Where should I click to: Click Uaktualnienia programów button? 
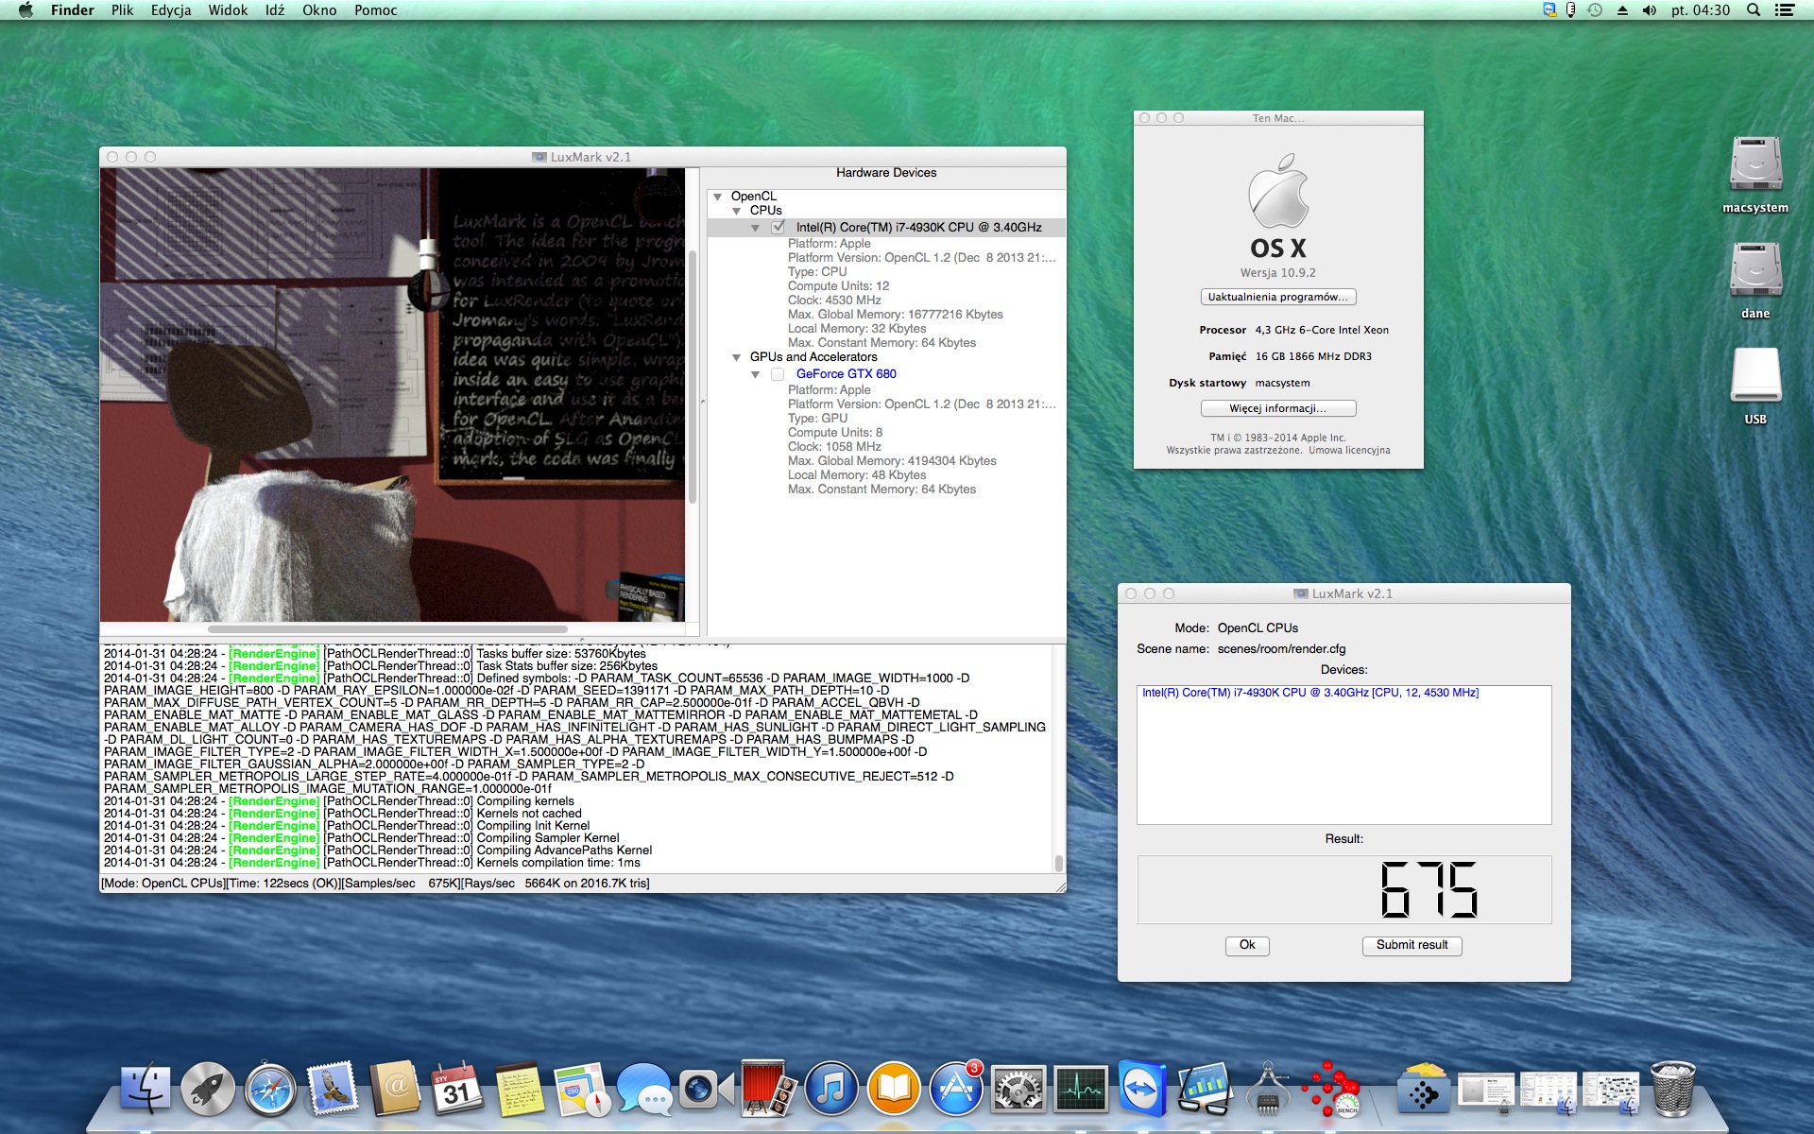pos(1278,297)
